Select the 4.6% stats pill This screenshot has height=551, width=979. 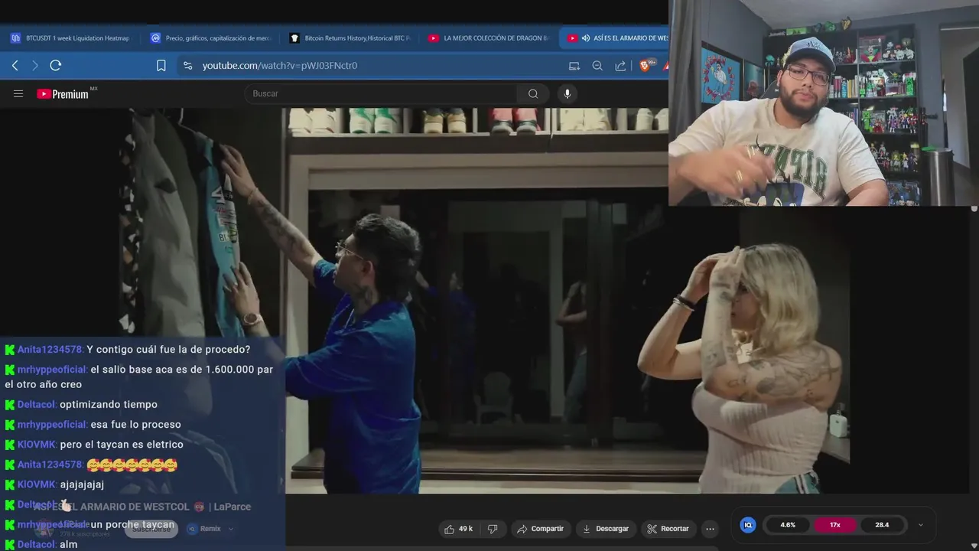(x=788, y=525)
